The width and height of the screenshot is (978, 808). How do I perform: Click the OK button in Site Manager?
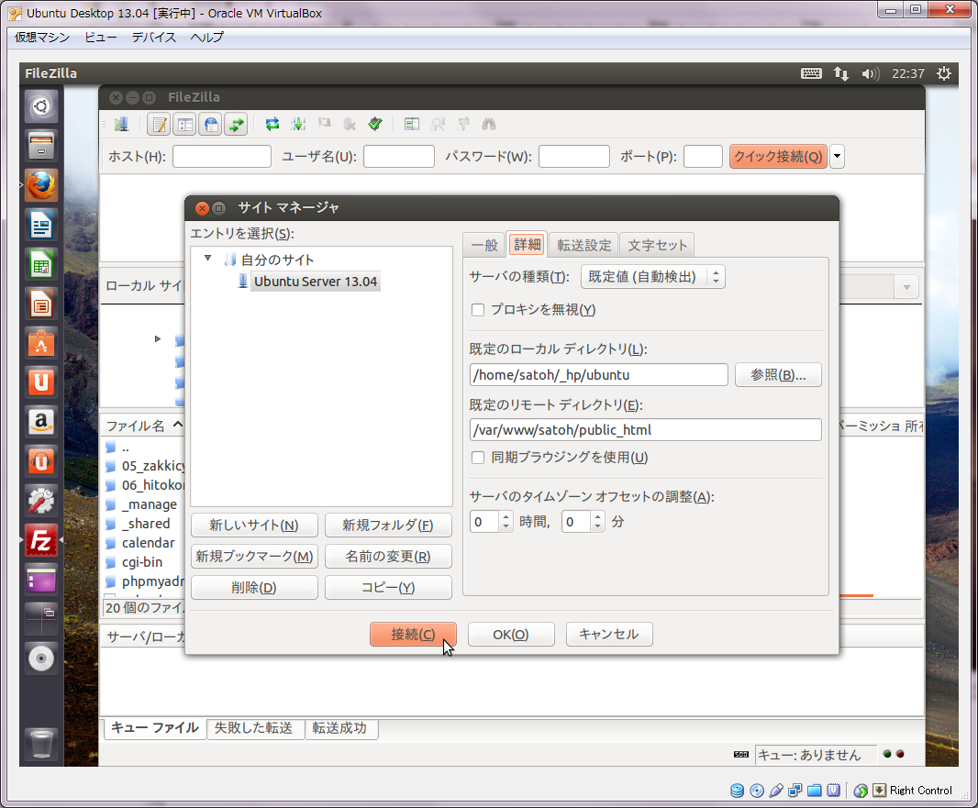[511, 635]
